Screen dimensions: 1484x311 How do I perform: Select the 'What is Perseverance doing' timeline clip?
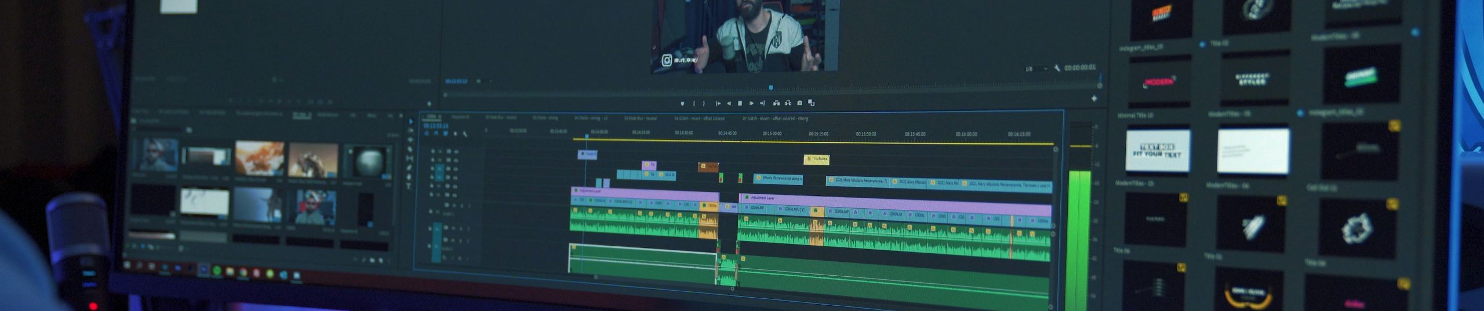(x=778, y=179)
